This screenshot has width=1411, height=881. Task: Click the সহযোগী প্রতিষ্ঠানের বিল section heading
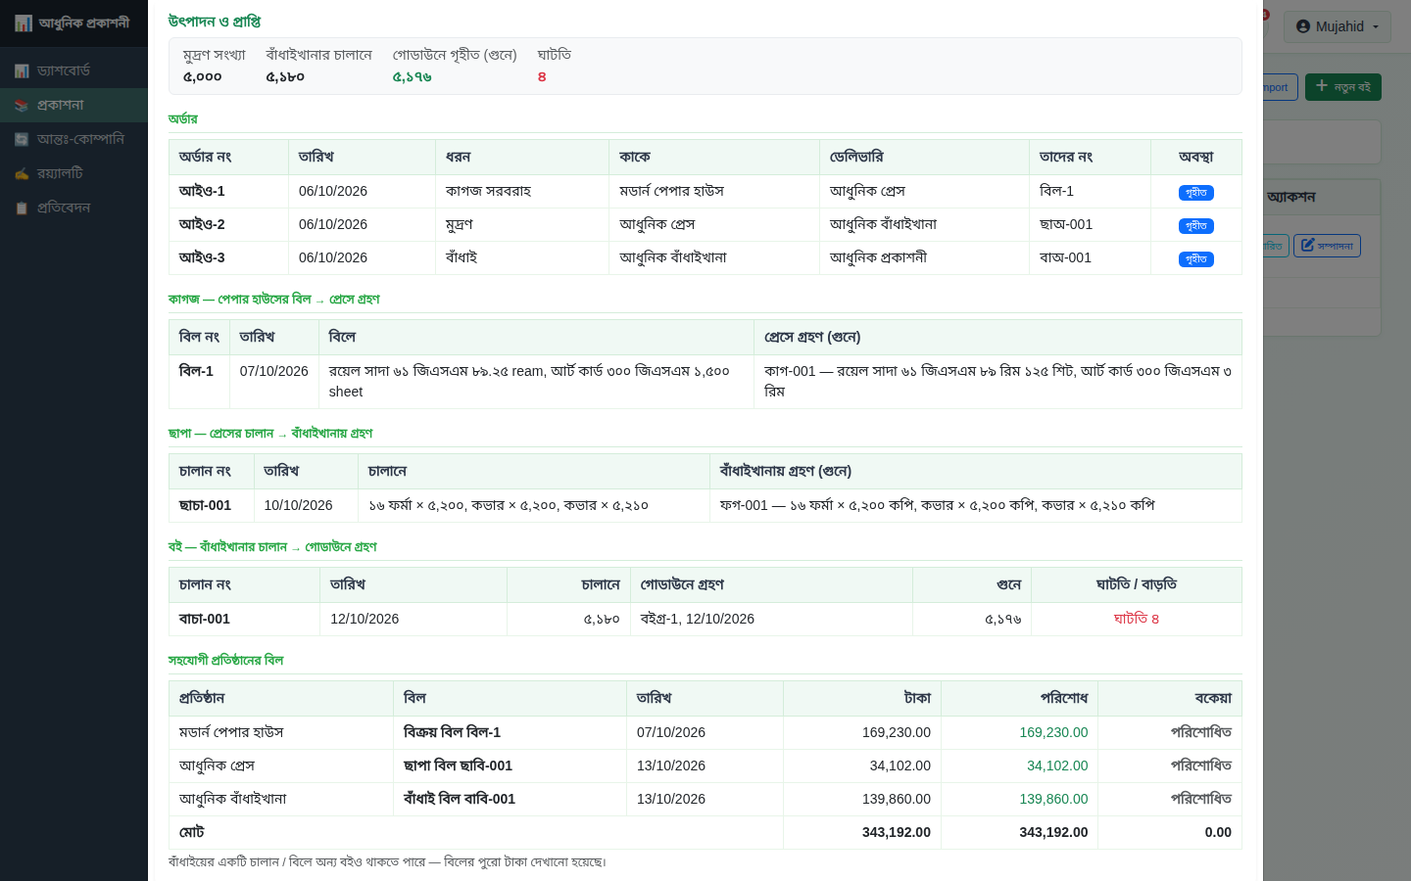point(226,661)
